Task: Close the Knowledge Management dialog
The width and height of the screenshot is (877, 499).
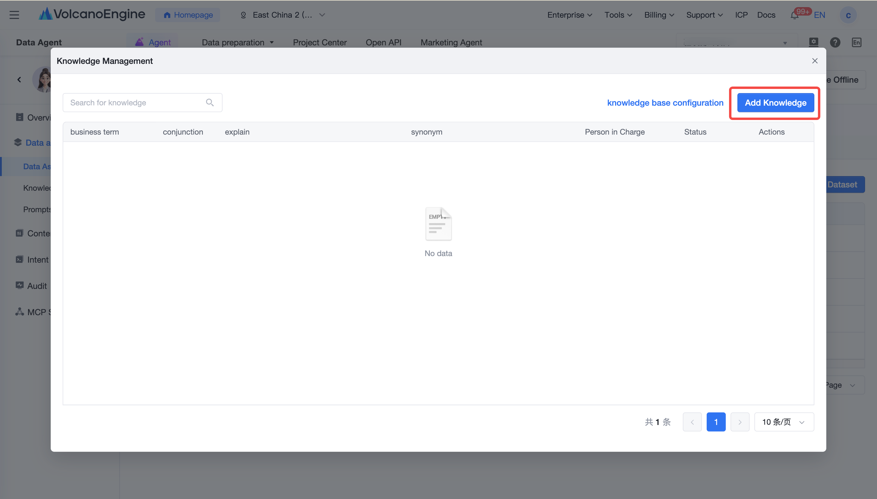Action: (x=815, y=61)
